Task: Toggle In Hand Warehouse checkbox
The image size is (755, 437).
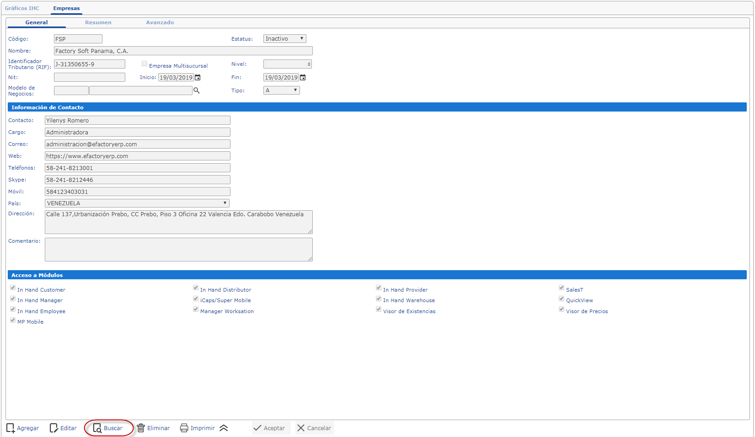Action: (x=379, y=299)
